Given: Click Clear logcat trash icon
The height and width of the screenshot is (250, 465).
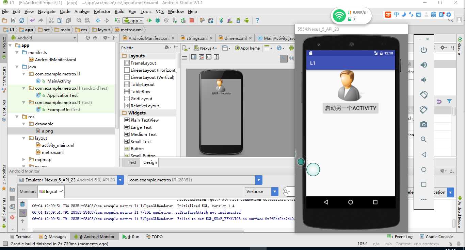Looking at the screenshot, I should (22, 204).
